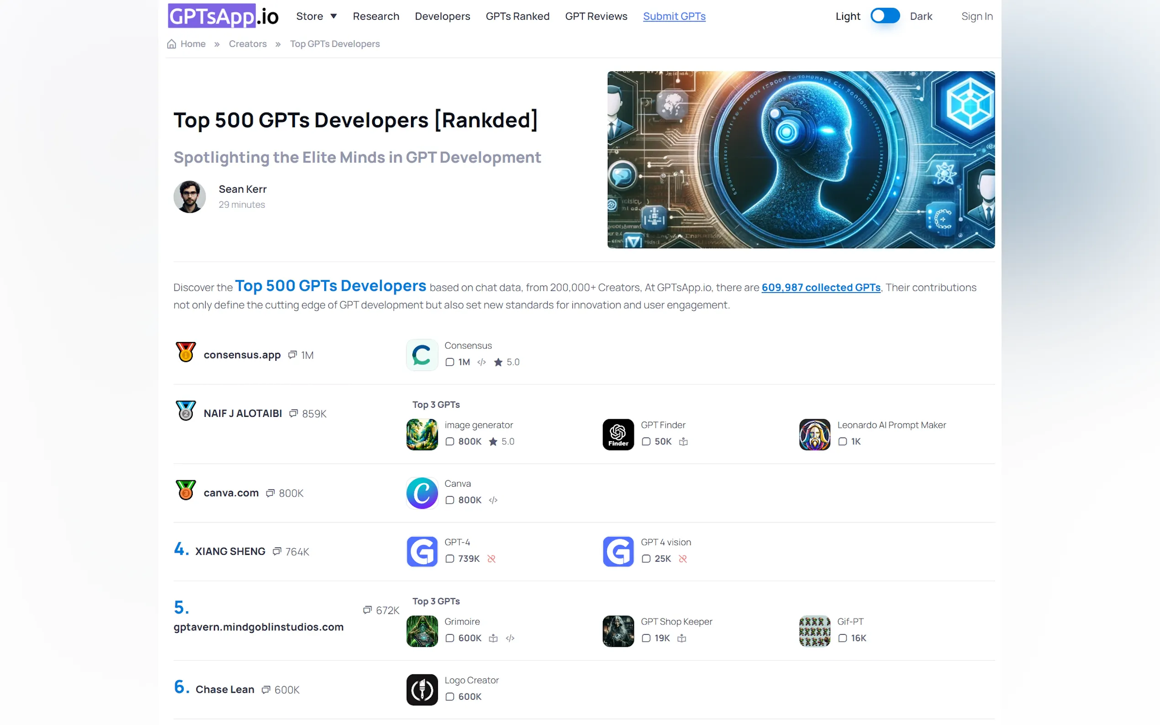
Task: Open the image generator GPT thumbnail
Action: point(422,435)
